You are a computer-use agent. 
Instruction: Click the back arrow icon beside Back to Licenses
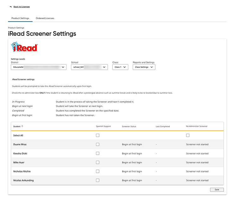coord(11,7)
